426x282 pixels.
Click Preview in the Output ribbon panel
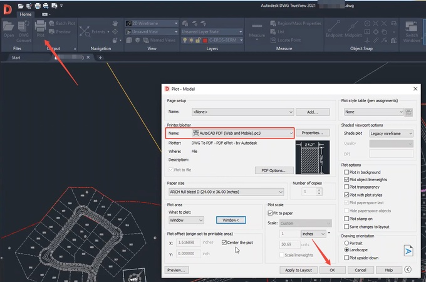coord(60,32)
